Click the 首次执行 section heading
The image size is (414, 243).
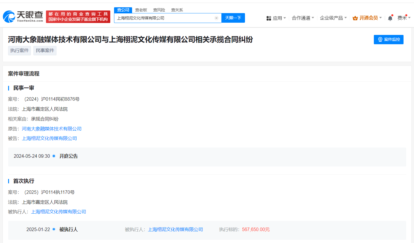pos(24,181)
